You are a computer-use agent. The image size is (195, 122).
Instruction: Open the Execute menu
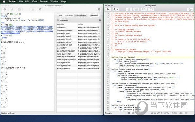(43, 2)
